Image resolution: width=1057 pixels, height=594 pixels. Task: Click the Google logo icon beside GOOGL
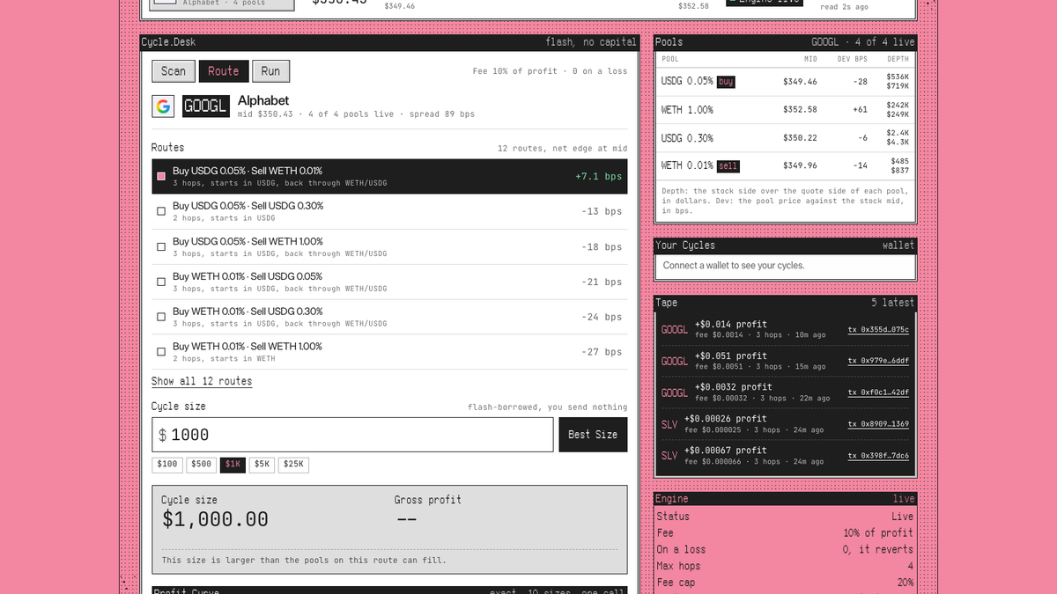tap(163, 106)
